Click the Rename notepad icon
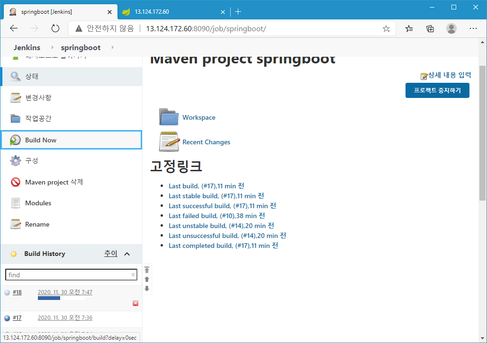The height and width of the screenshot is (343, 487). click(15, 224)
